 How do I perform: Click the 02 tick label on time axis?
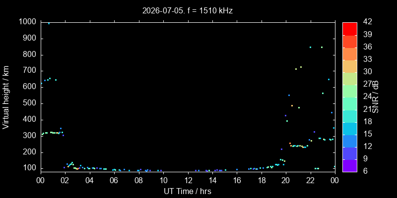click(66, 180)
